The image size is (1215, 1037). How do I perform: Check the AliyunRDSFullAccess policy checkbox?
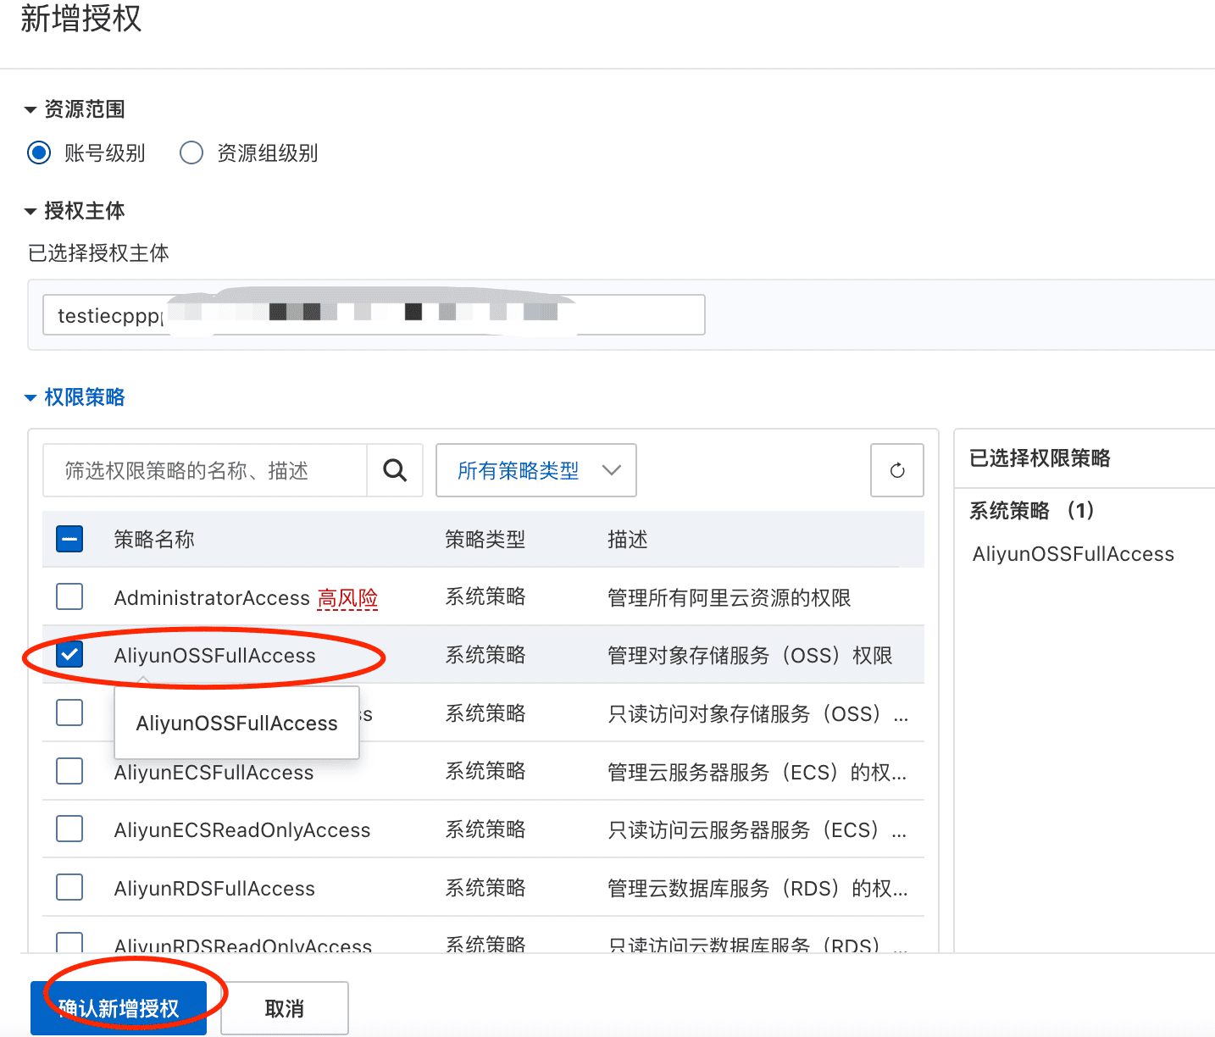click(x=69, y=887)
